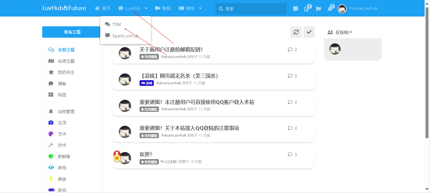Open the 欢迎！ discussion

[146, 154]
